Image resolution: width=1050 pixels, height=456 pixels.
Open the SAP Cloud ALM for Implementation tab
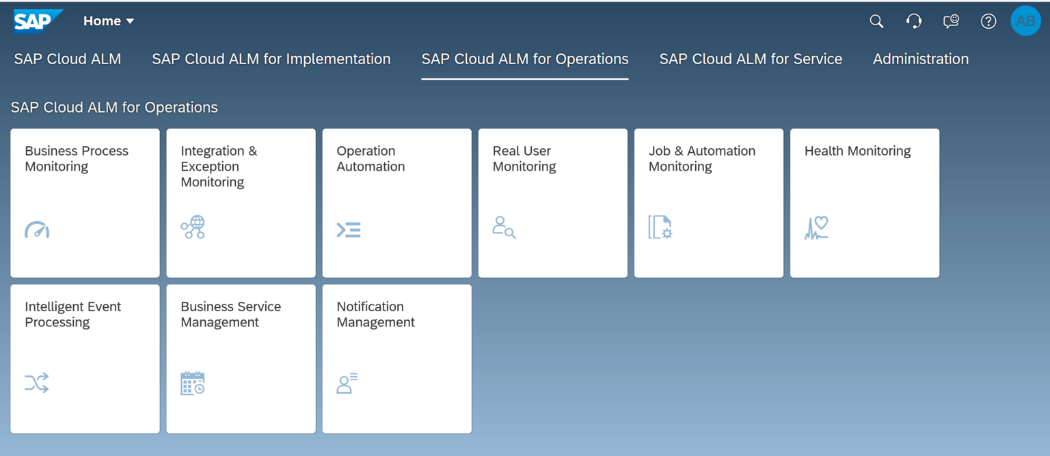(x=271, y=59)
